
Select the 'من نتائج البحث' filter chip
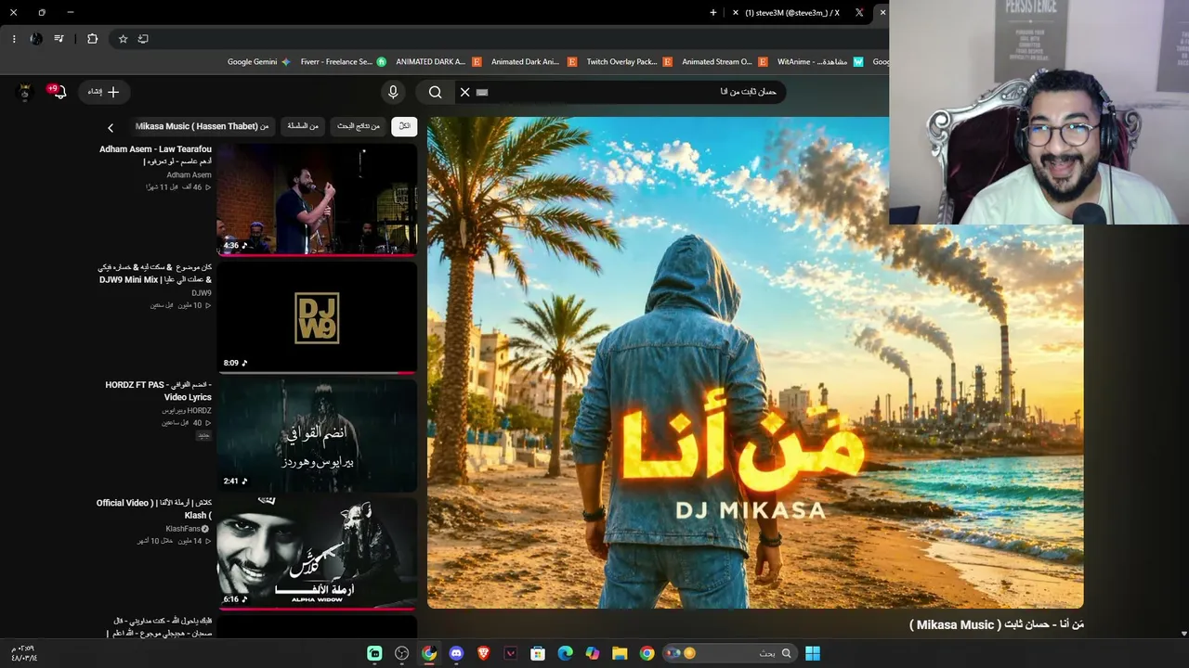click(x=359, y=126)
